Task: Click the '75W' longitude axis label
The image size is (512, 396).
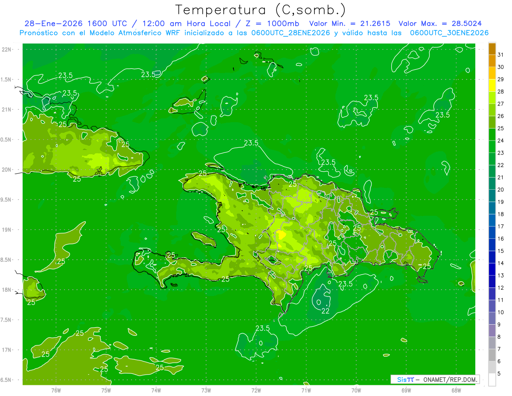Action: (x=106, y=390)
